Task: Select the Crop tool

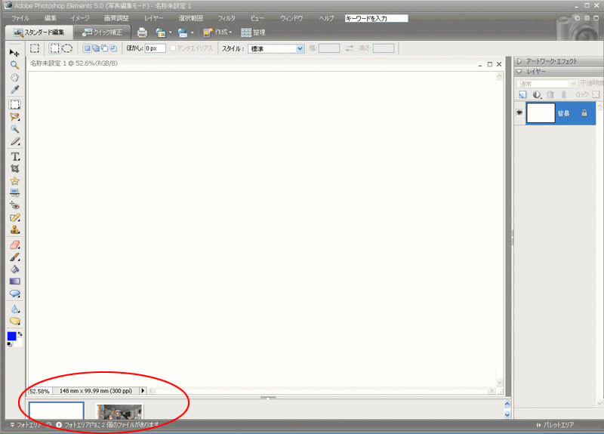Action: [14, 168]
